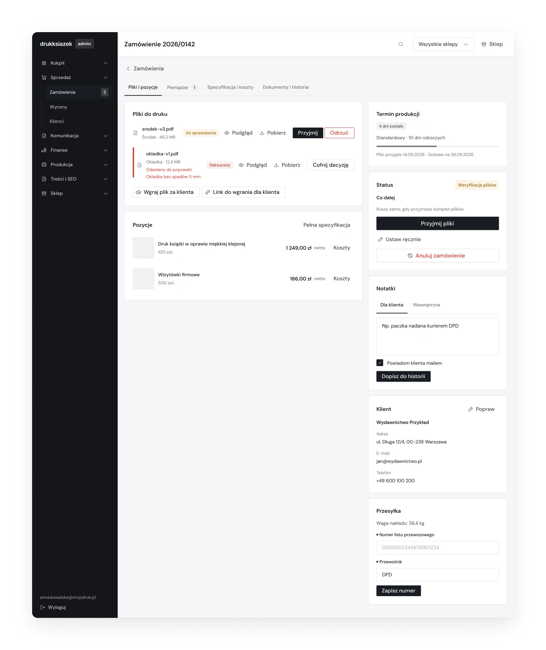Expand the Produkcja menu chevron
546x650 pixels.
(x=106, y=164)
